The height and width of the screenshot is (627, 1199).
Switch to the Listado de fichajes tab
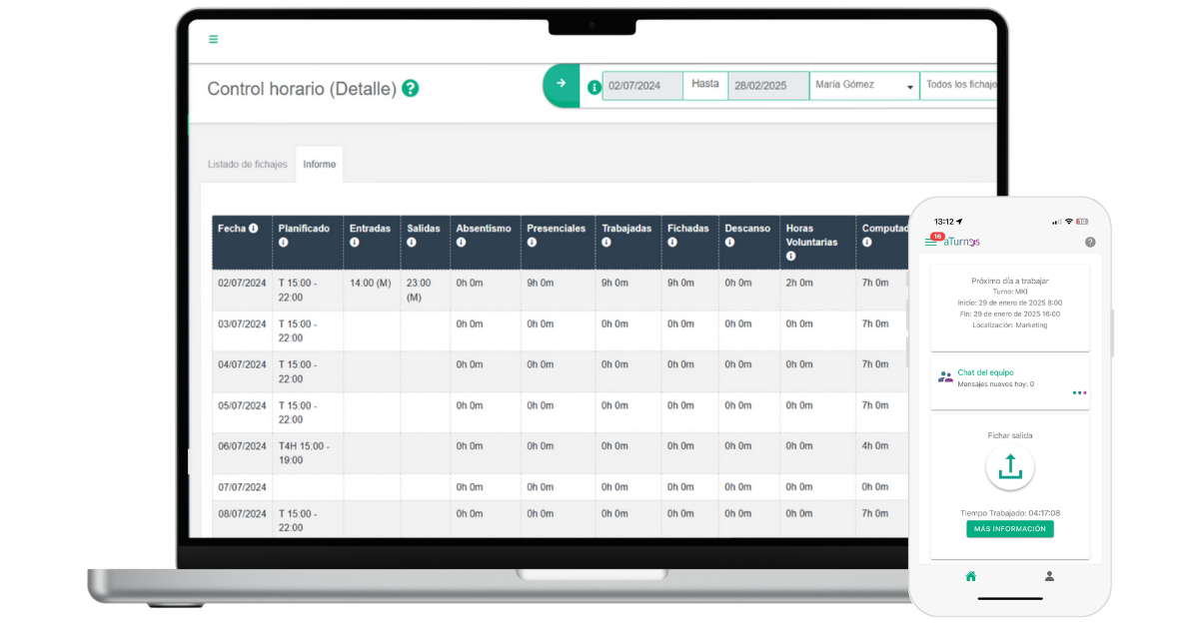pyautogui.click(x=247, y=164)
